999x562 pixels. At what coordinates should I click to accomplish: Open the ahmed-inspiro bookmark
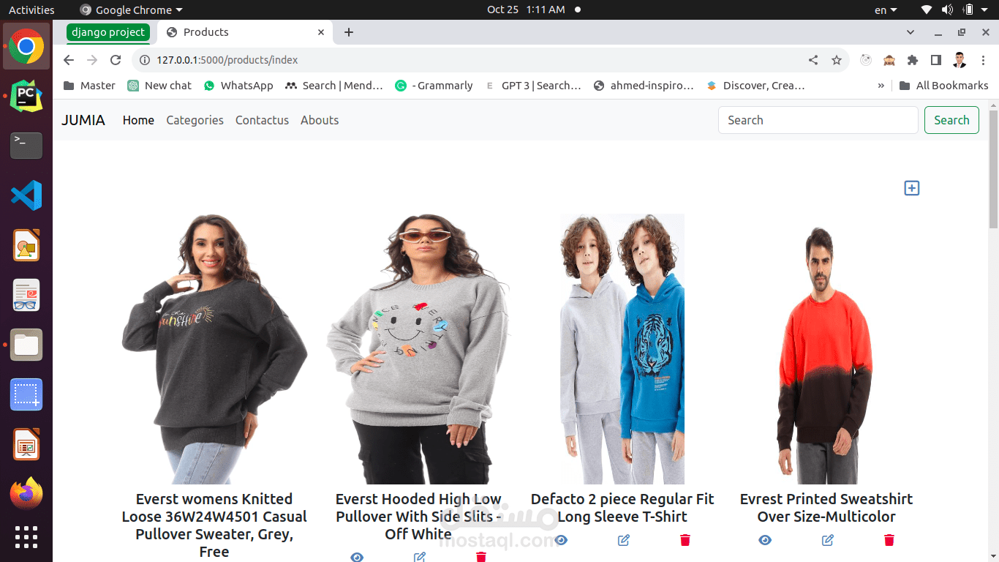pyautogui.click(x=644, y=86)
